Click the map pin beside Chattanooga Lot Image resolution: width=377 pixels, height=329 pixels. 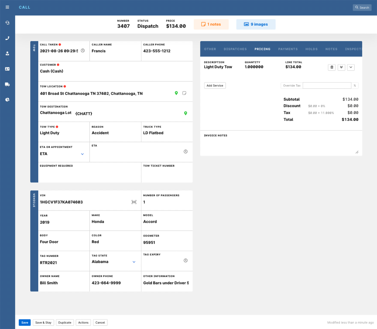[186, 113]
